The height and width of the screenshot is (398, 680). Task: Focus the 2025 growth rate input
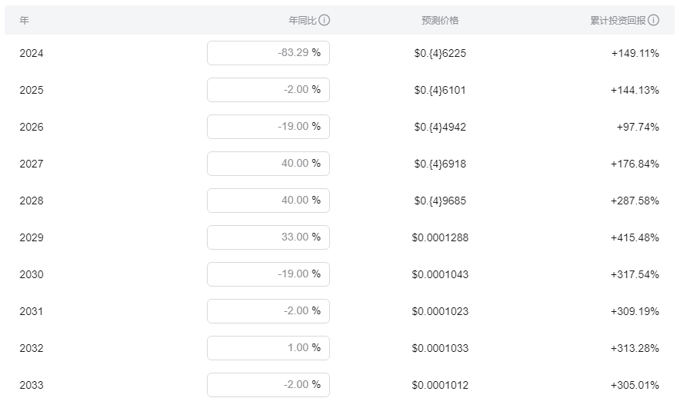pyautogui.click(x=268, y=90)
